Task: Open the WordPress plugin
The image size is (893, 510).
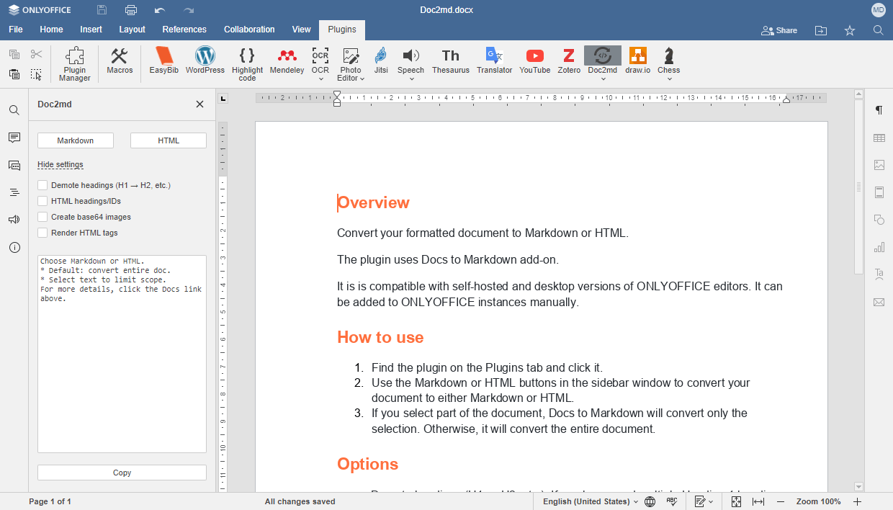Action: (x=205, y=61)
